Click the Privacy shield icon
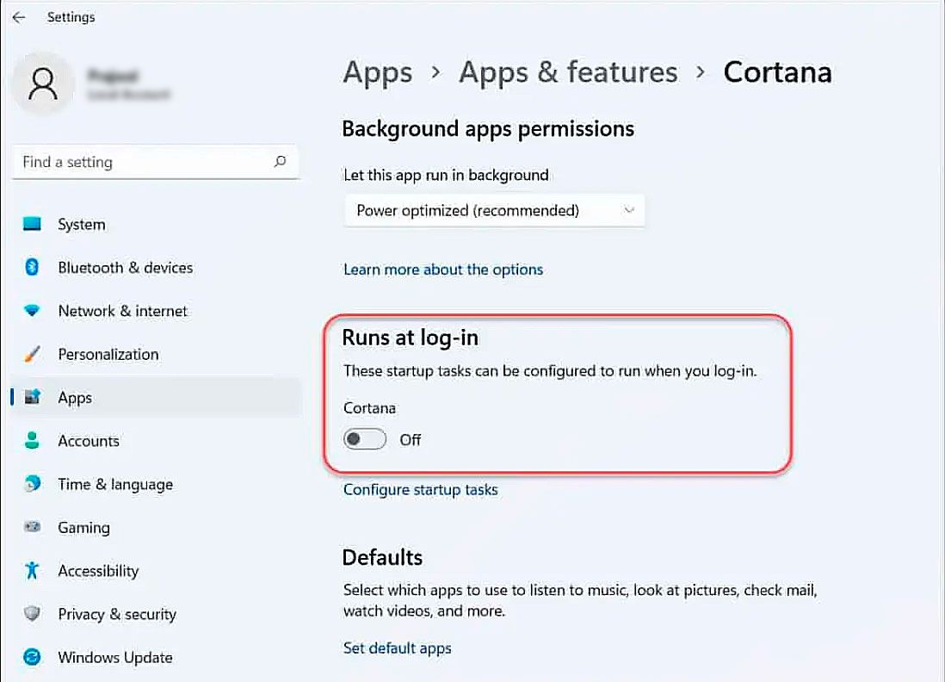 (x=32, y=614)
